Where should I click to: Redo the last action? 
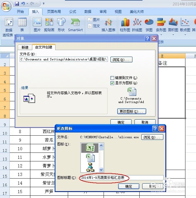[32, 4]
